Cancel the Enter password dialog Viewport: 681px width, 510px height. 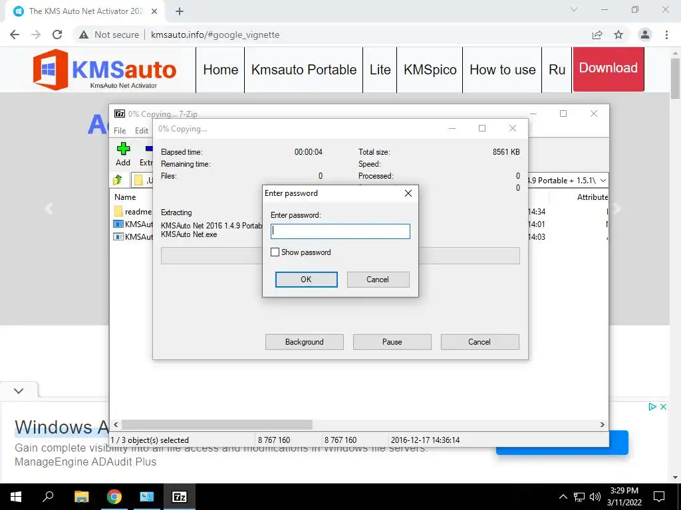pos(378,280)
